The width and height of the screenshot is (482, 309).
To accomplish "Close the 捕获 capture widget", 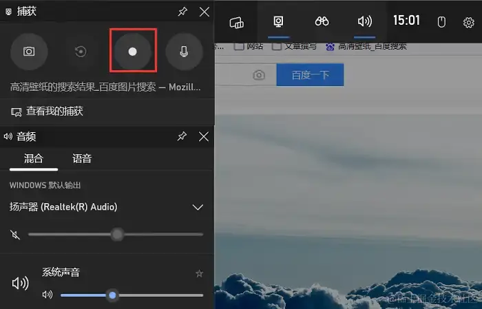I will pos(205,12).
